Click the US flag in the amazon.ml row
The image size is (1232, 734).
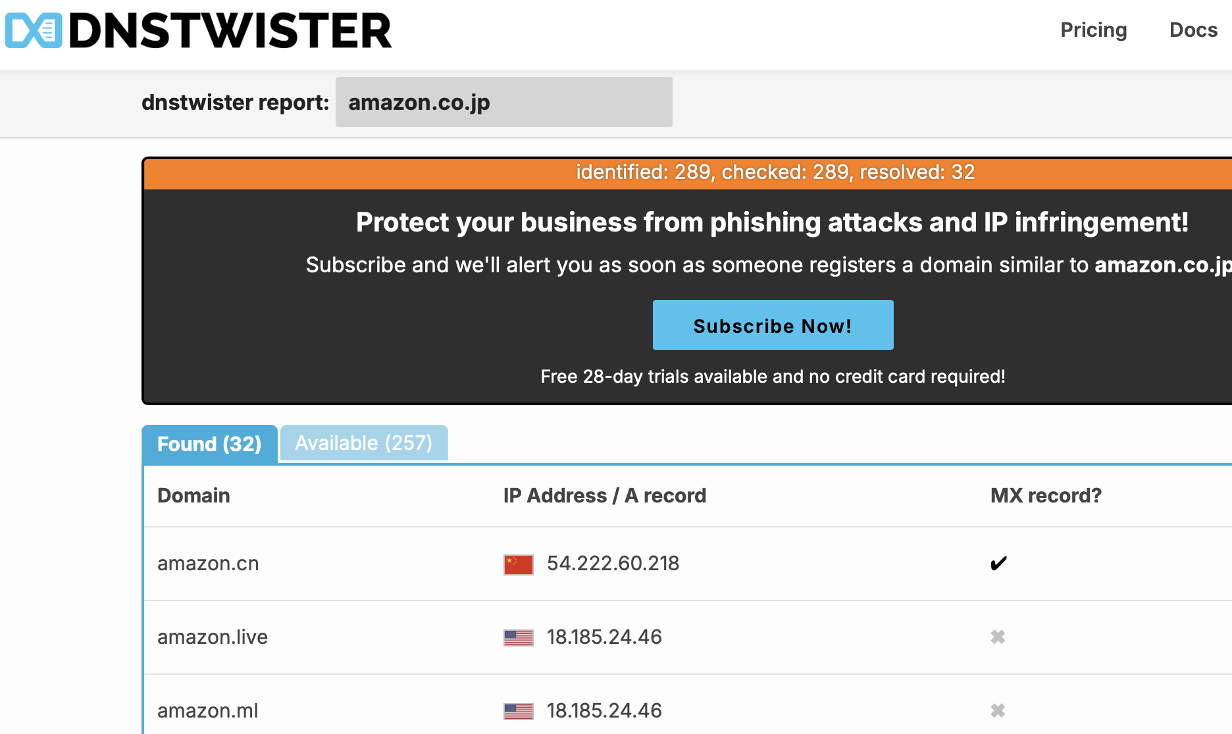click(x=518, y=711)
